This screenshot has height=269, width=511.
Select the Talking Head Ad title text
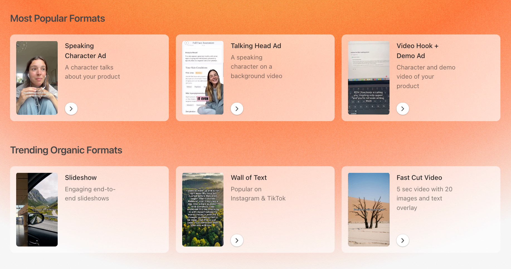point(256,46)
